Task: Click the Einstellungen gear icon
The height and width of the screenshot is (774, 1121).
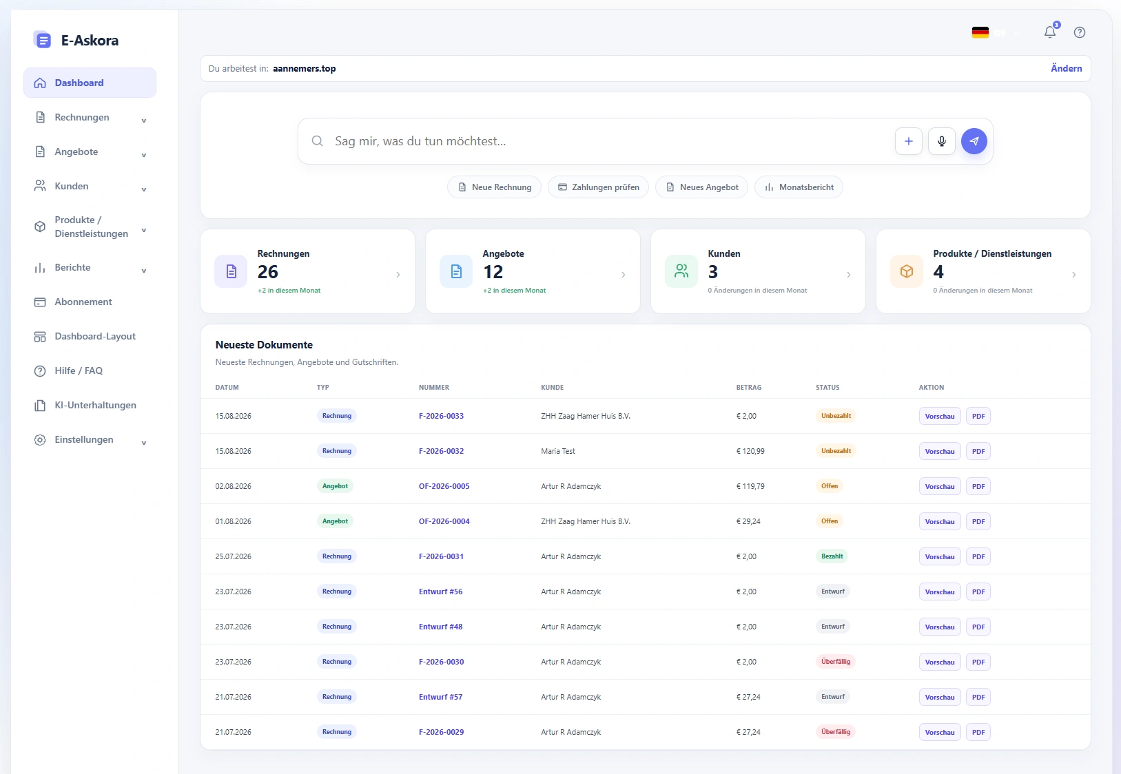Action: tap(40, 439)
